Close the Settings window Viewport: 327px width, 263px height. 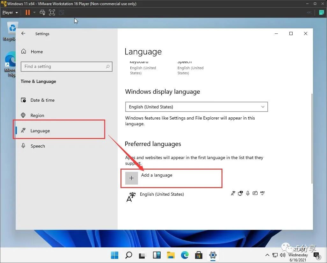306,33
